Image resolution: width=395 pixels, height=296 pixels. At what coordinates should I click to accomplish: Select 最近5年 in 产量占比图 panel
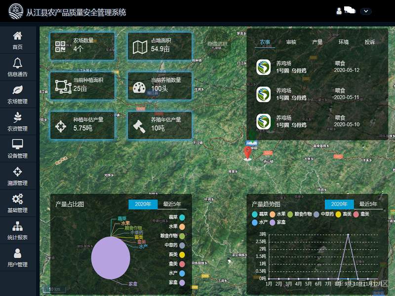(172, 204)
